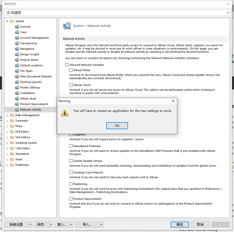Click the System – Network Activity header icon
This screenshot has width=234, height=232.
click(x=67, y=26)
